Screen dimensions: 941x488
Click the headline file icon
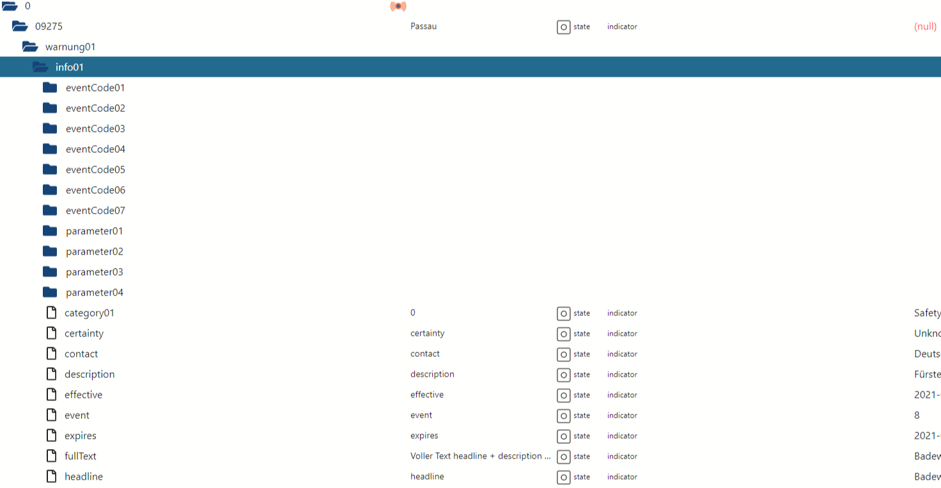point(52,476)
